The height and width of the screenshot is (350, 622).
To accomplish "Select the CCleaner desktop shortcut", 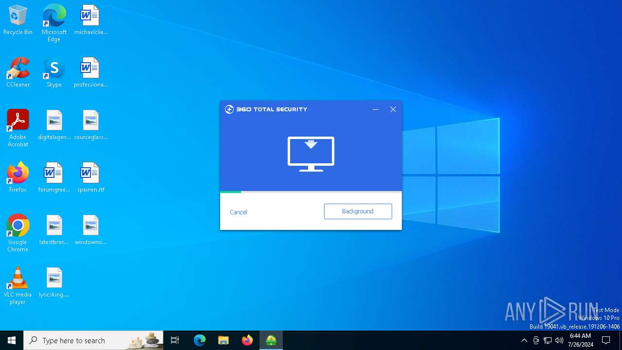I will click(18, 72).
